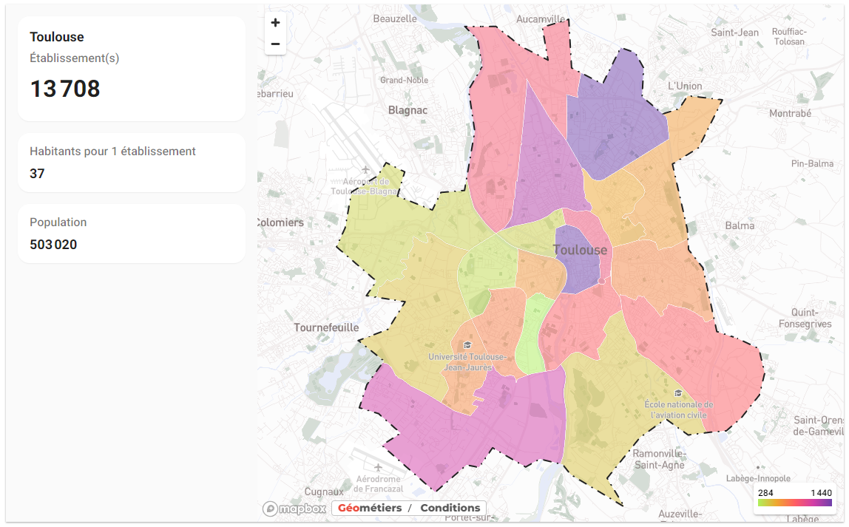Click the Colomiers map label
This screenshot has width=849, height=527.
pyautogui.click(x=280, y=222)
